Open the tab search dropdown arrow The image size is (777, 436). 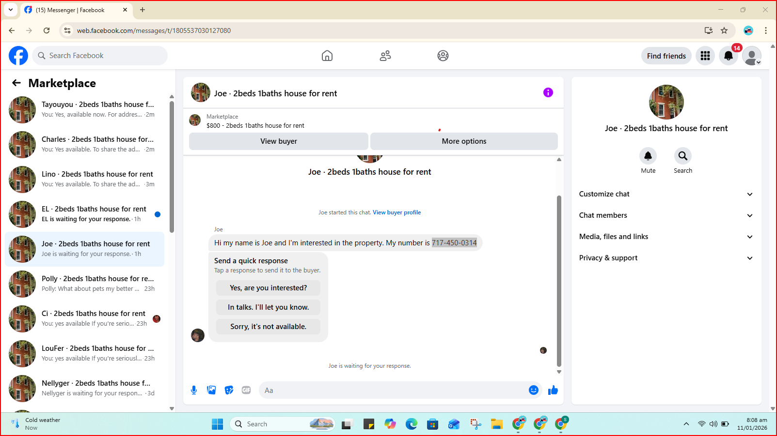coord(11,10)
